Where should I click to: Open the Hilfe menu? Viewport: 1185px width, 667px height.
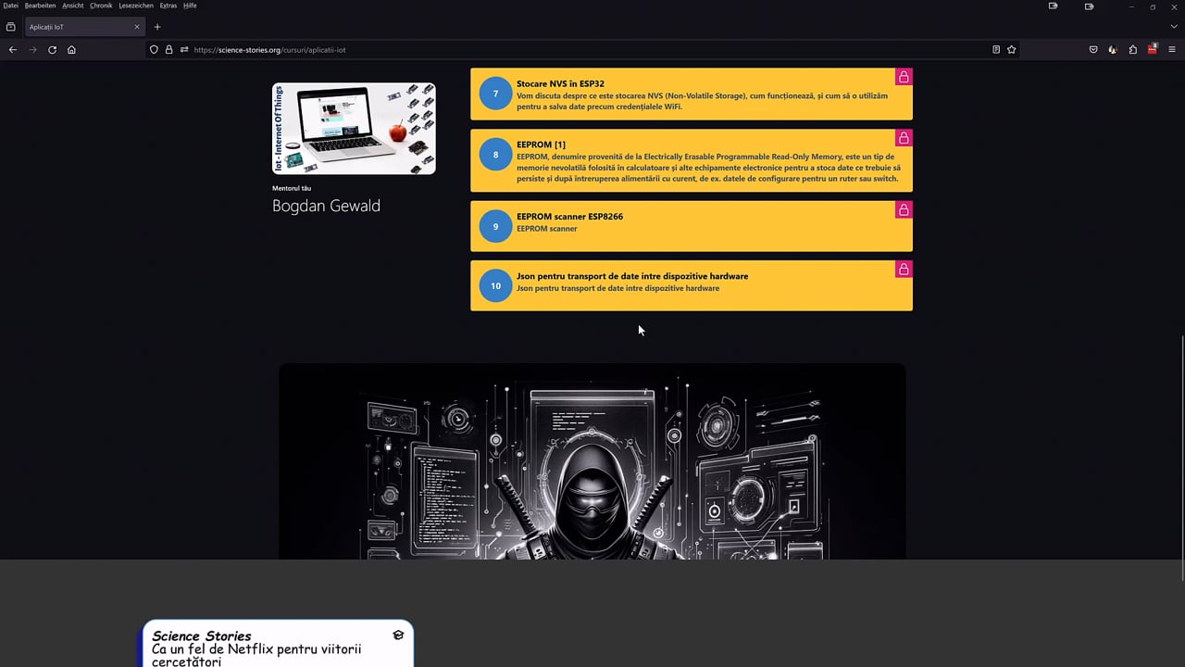190,6
